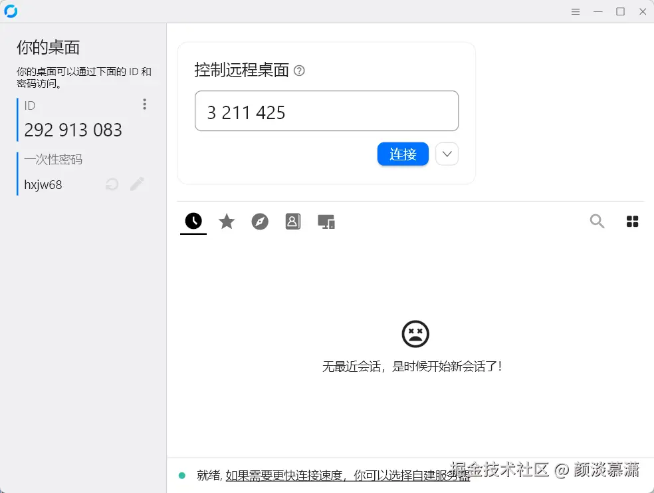Refresh the one-time password
Viewport: 654px width, 493px height.
coord(112,184)
